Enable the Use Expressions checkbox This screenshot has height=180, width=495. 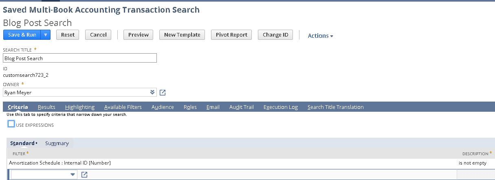[11, 124]
